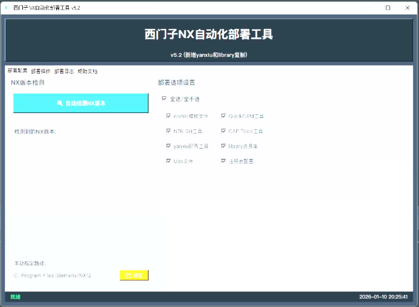Click the app icon in title bar

(7, 8)
